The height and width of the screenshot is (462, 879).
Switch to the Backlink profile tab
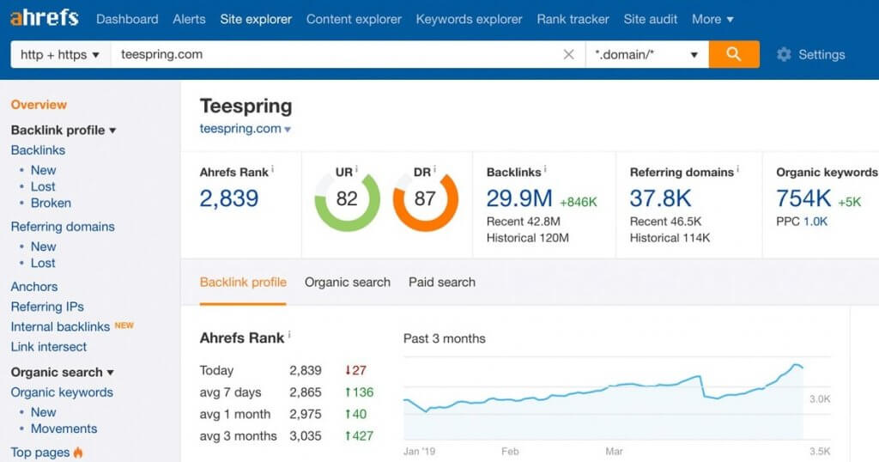pyautogui.click(x=243, y=282)
